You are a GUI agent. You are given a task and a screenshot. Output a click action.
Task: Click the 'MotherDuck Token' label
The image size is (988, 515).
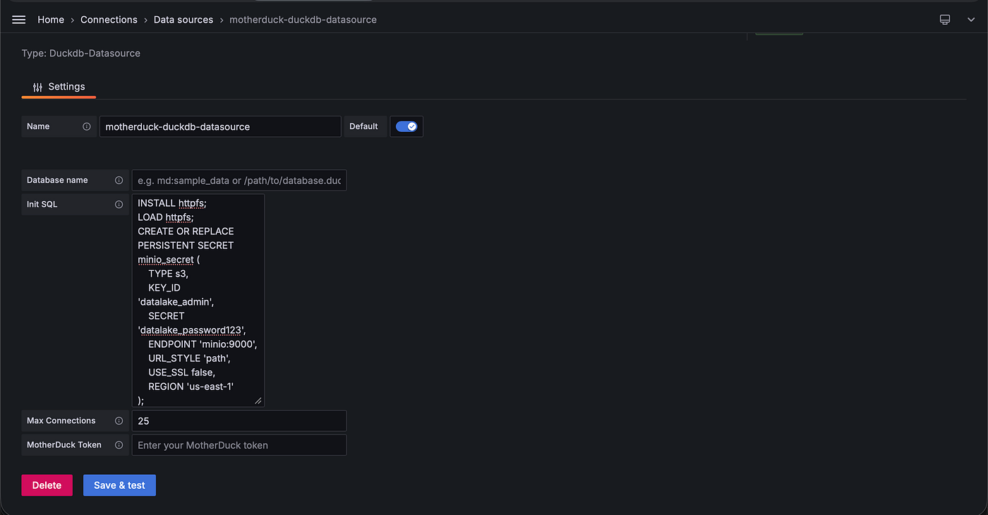coord(64,444)
